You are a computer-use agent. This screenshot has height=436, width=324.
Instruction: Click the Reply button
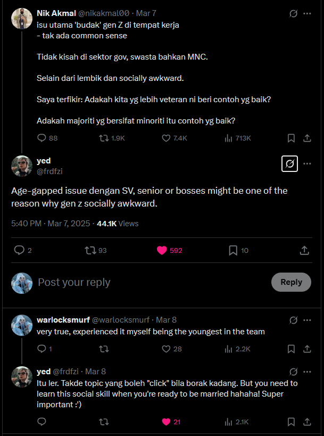coord(291,282)
